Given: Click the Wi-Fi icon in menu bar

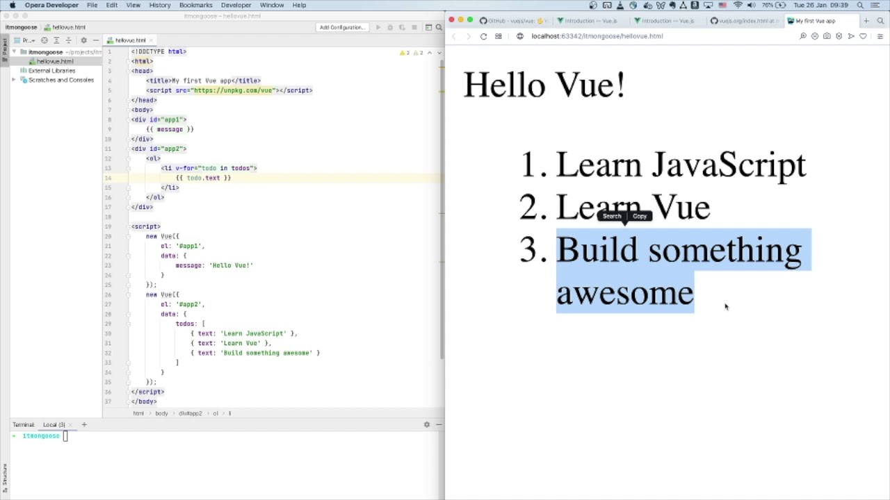Looking at the screenshot, I should 738,5.
